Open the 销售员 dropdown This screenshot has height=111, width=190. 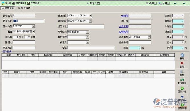point(88,42)
